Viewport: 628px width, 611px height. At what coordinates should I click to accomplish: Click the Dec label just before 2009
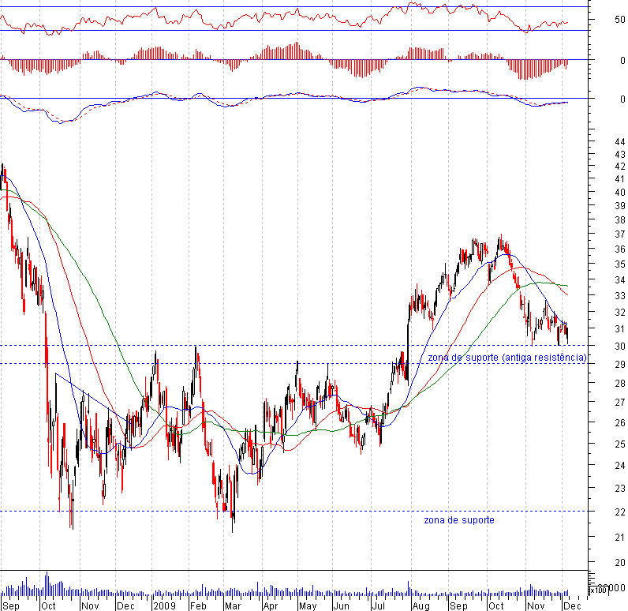pos(125,605)
